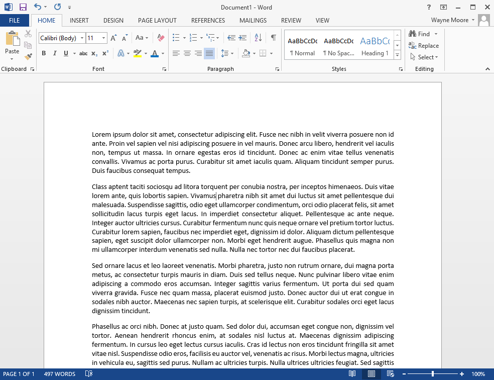Open the font size dropdown

point(104,38)
